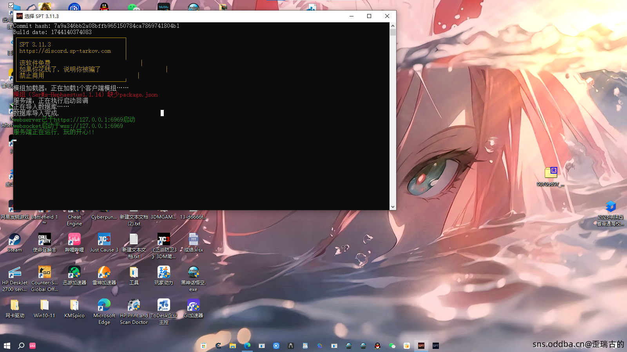
Task: Select the Cheat Engine desktop label
Action: pos(74,220)
